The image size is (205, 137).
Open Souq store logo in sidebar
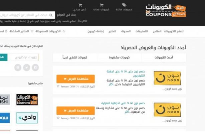[5, 118]
